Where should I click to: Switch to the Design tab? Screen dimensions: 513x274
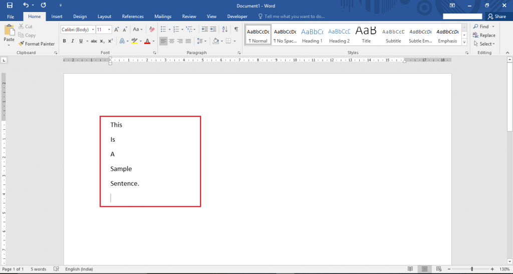(80, 17)
